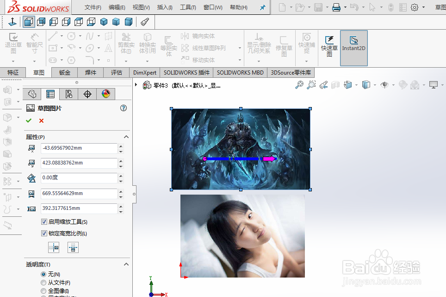Select the Line sketch tool
The width and height of the screenshot is (446, 297).
pos(53,36)
